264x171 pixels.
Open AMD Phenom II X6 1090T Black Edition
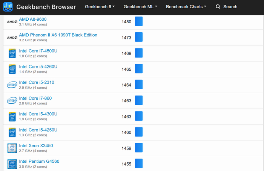(58, 35)
